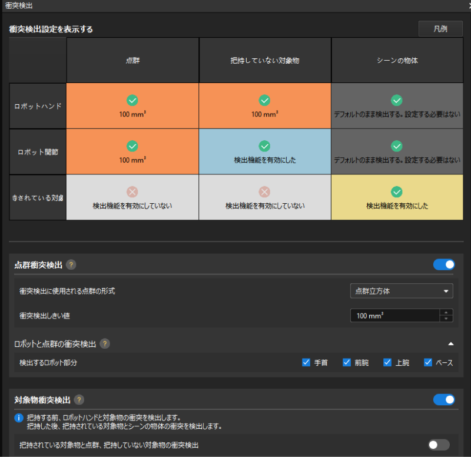Uncheck the ベース checkbox

pyautogui.click(x=428, y=362)
